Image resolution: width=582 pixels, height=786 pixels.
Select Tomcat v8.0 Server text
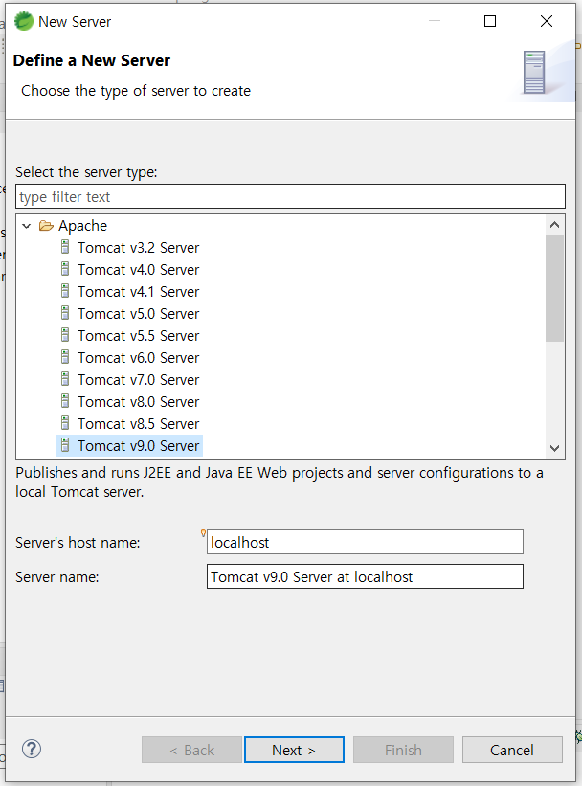139,402
